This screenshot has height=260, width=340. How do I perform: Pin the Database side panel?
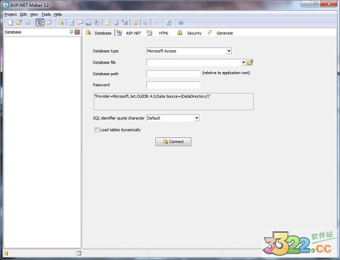(x=71, y=32)
